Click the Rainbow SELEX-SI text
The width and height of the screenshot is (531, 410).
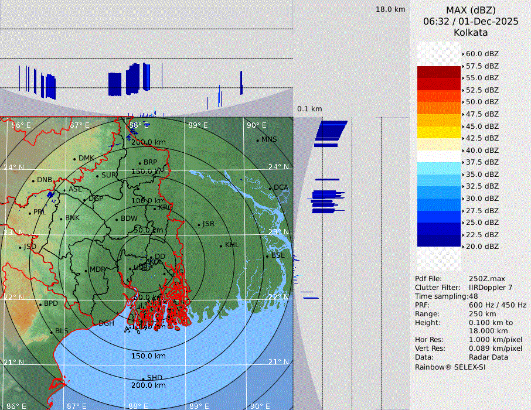450,367
